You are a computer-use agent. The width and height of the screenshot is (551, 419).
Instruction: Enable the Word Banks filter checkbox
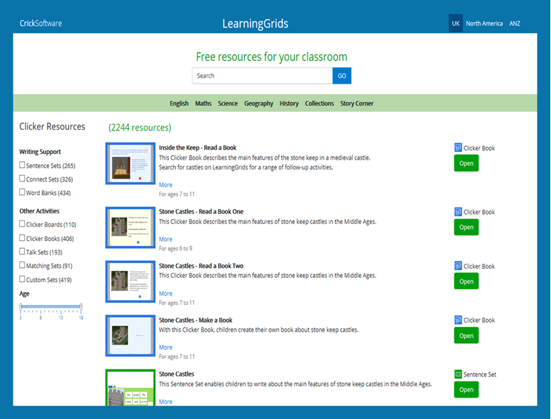22,192
